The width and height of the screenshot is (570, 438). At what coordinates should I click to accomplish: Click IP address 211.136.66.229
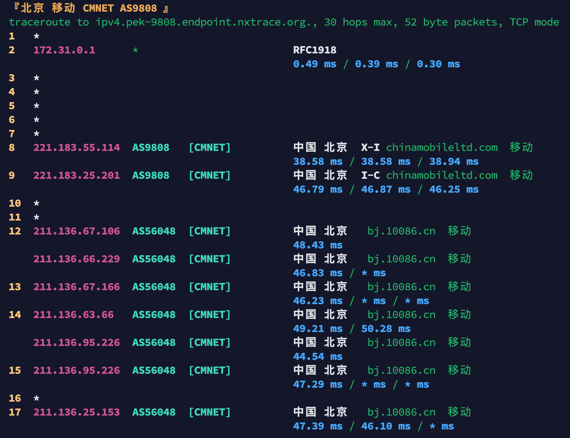click(77, 259)
